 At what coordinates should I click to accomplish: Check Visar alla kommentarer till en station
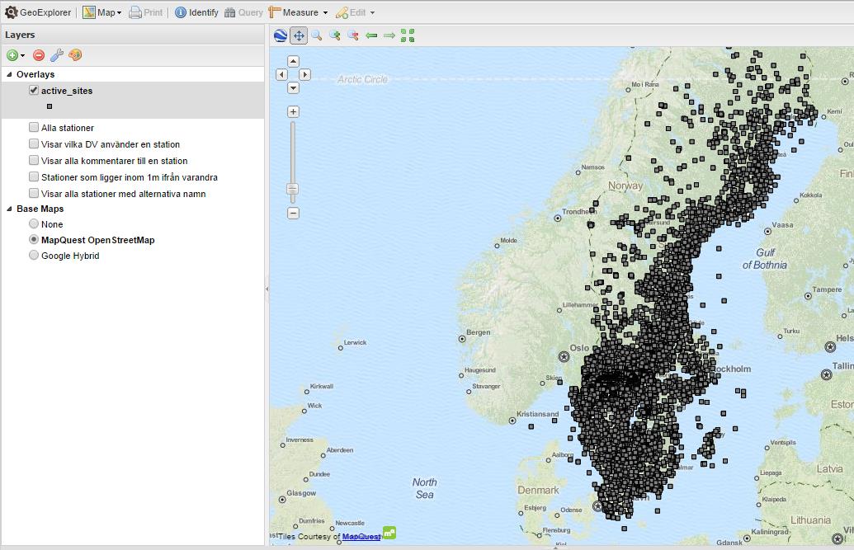(x=34, y=160)
